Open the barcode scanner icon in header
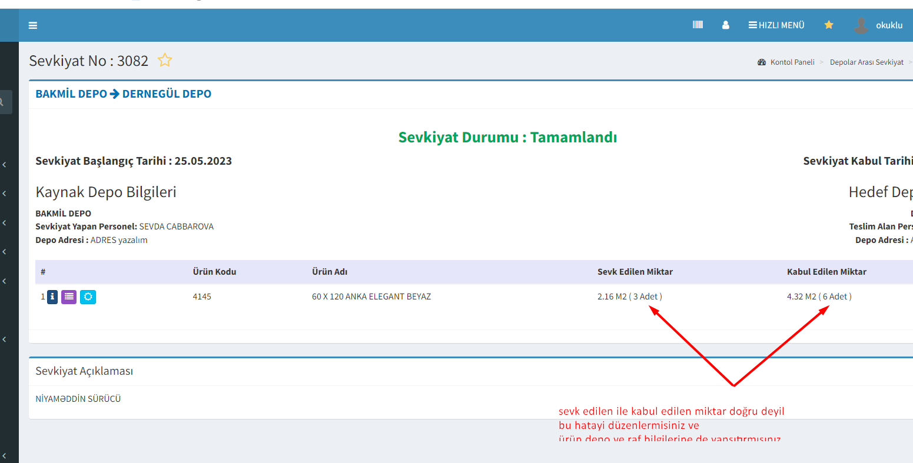Screen dimensions: 913x463 [698, 25]
